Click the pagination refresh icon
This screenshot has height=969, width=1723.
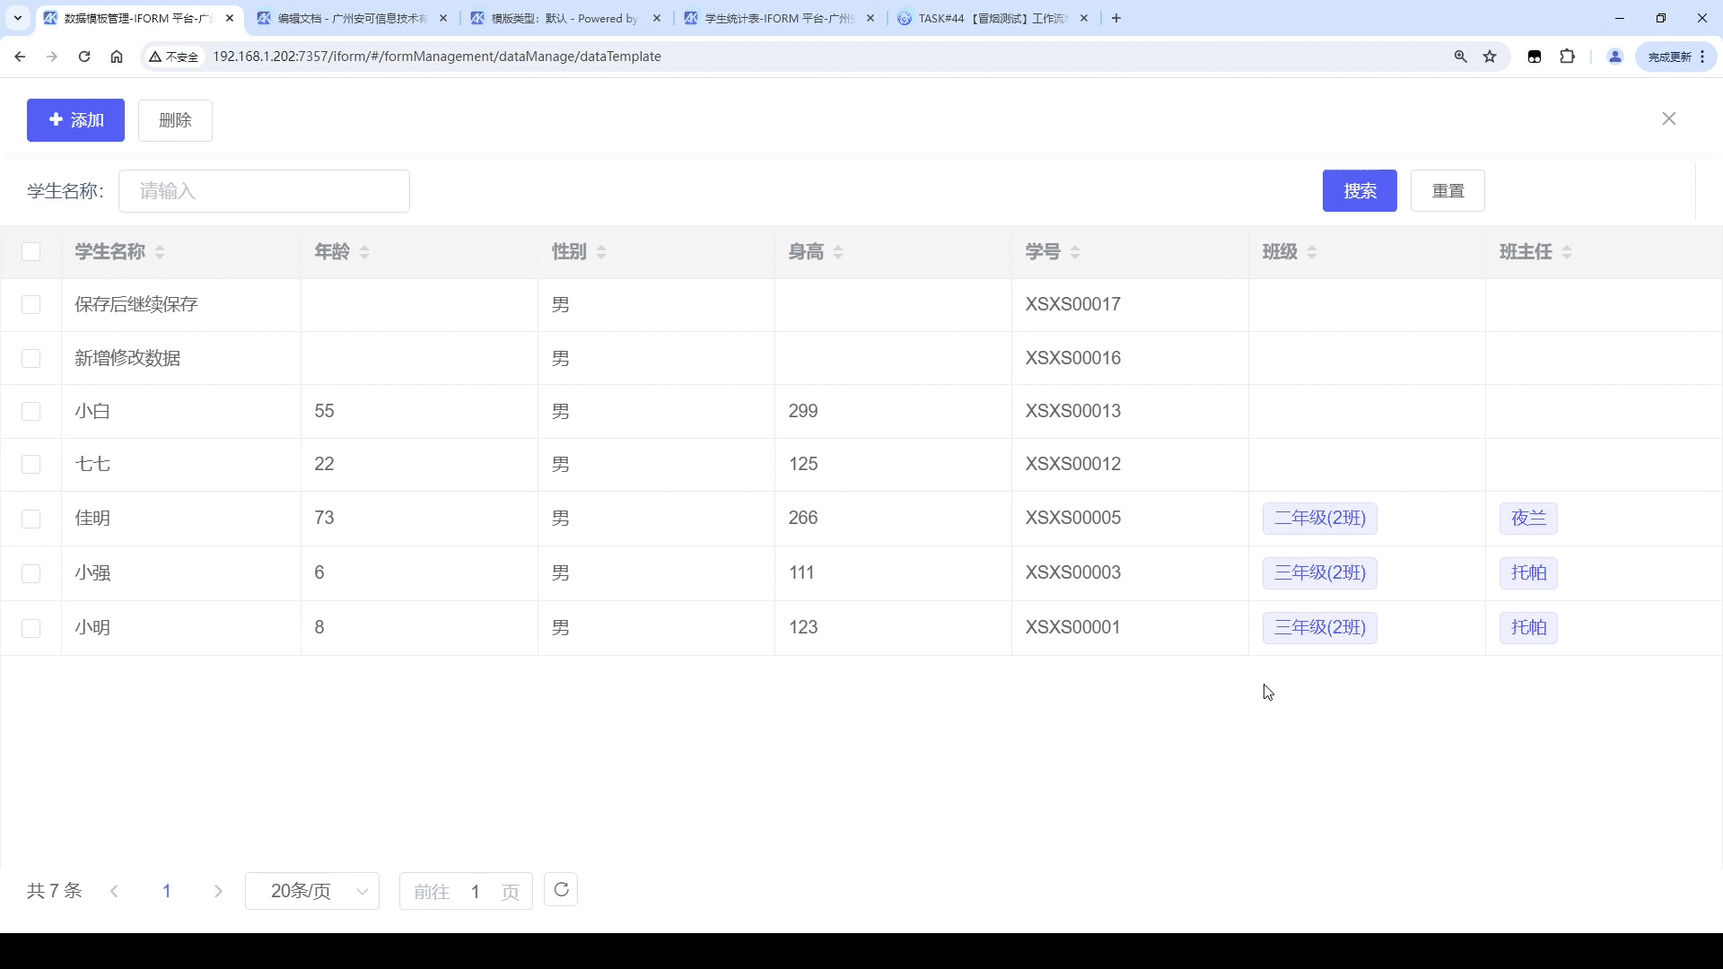[x=561, y=890]
